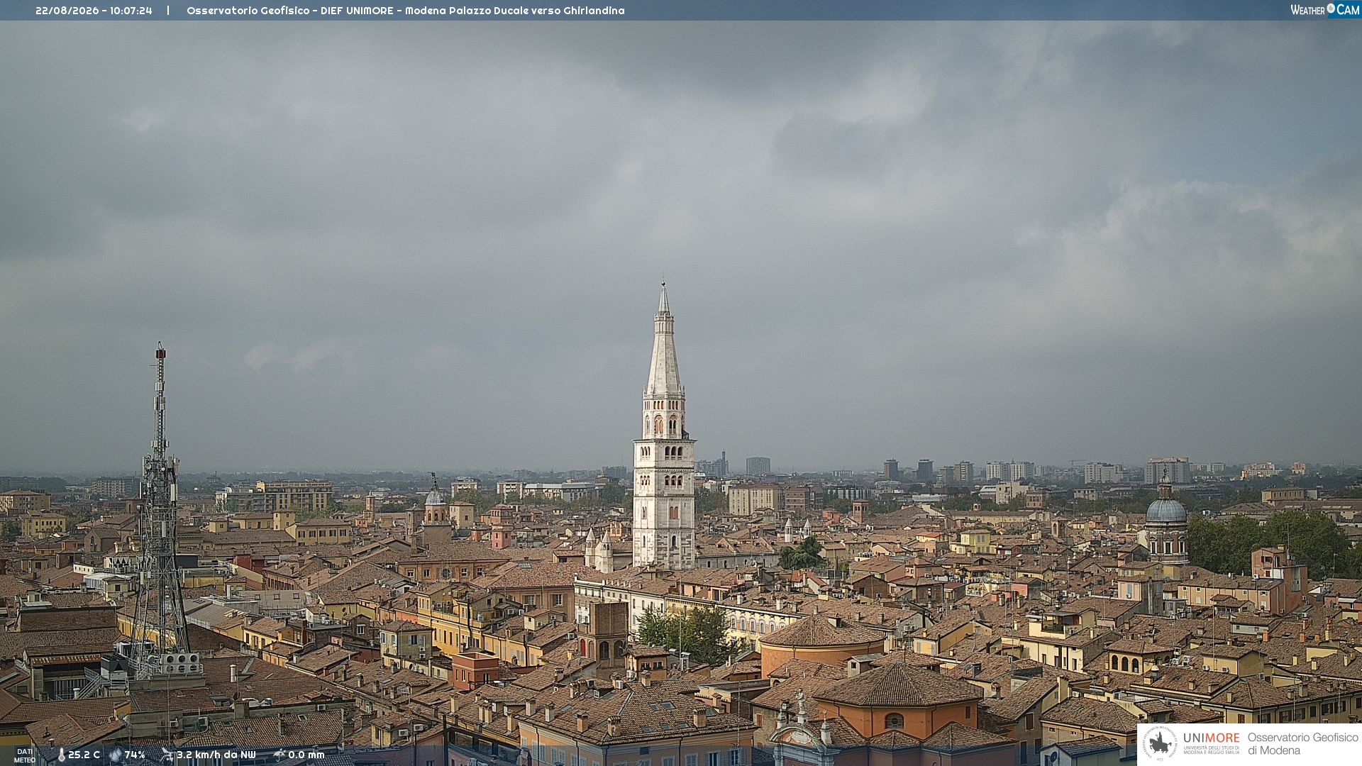Screen dimensions: 1362x766
Task: Click the Osservatorio Geofisico di Modena text
Action: 1302,744
